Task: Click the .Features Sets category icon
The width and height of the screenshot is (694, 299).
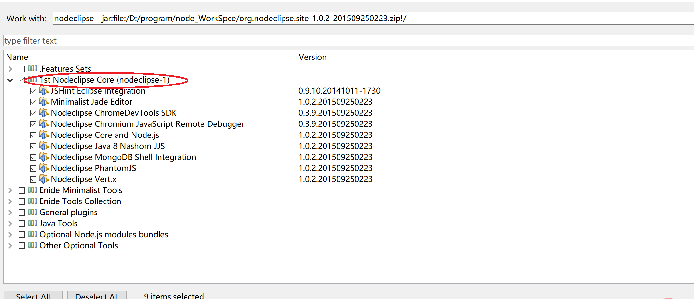Action: (33, 69)
